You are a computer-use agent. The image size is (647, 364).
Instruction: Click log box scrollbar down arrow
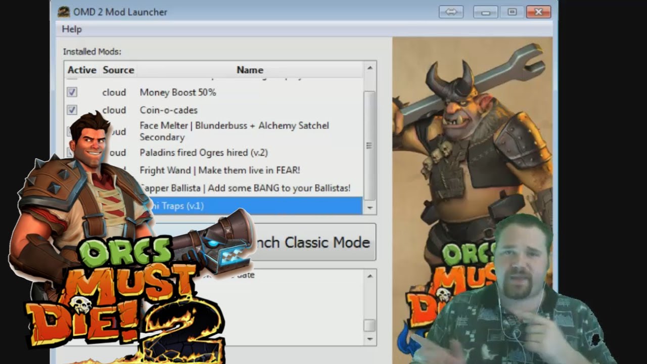370,339
